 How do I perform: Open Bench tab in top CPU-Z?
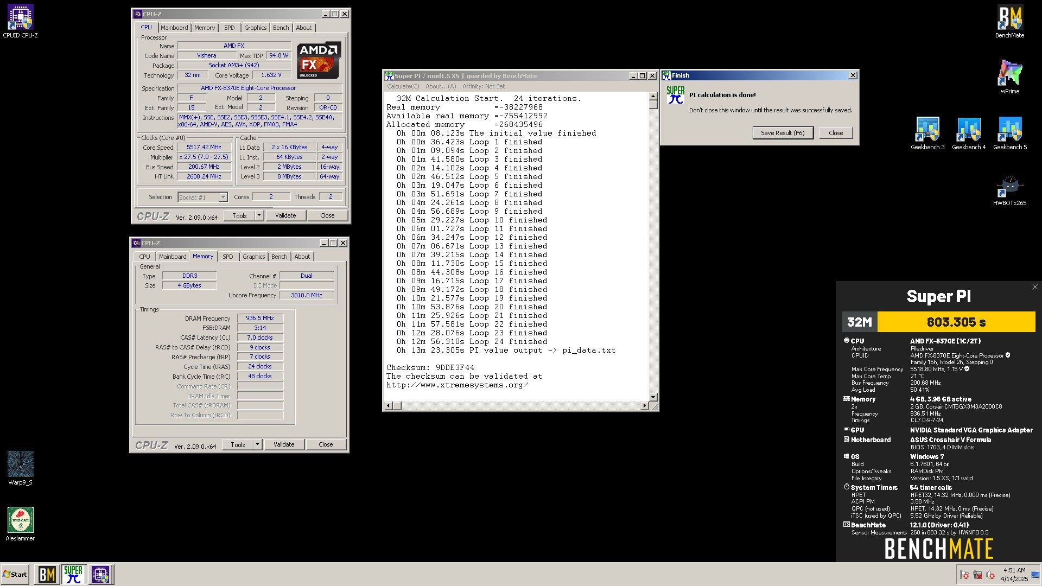pos(281,28)
